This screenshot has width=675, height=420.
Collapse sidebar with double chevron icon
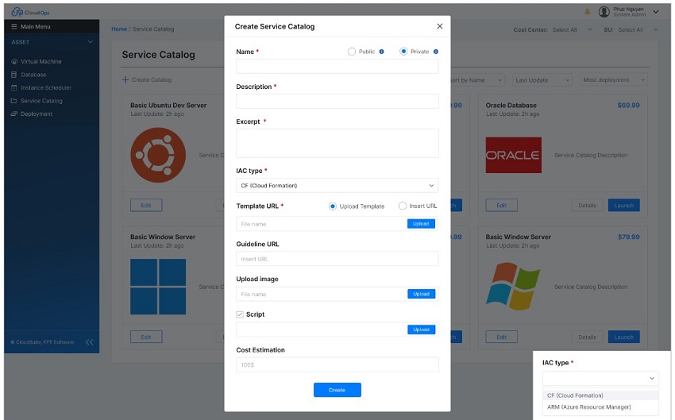click(89, 342)
